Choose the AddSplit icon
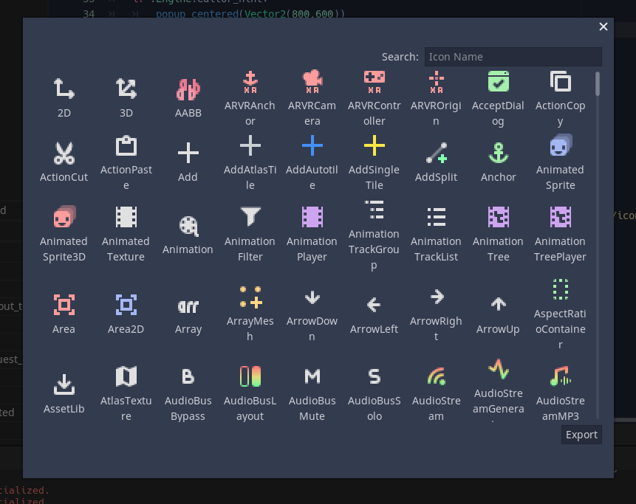636x504 pixels. point(437,153)
